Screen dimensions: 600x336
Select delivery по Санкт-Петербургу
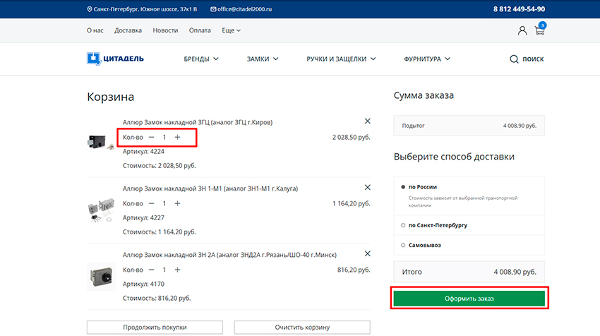click(403, 225)
